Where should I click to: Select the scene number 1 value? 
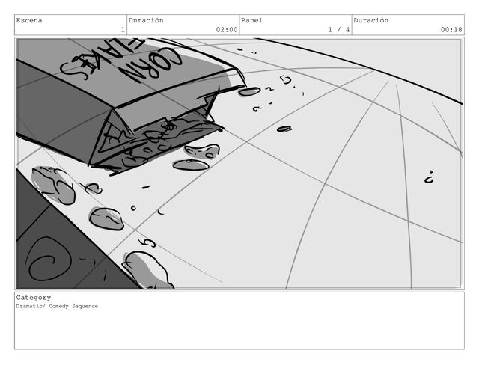click(123, 30)
